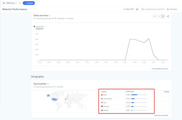Click the 20 Apr label on chart axis
Viewport: 182px width, 120px height.
point(125,62)
